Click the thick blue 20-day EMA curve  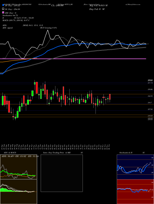pos(73,44)
